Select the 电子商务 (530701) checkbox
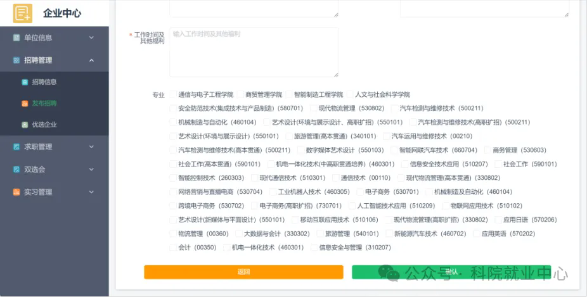587x297 pixels. pos(360,192)
